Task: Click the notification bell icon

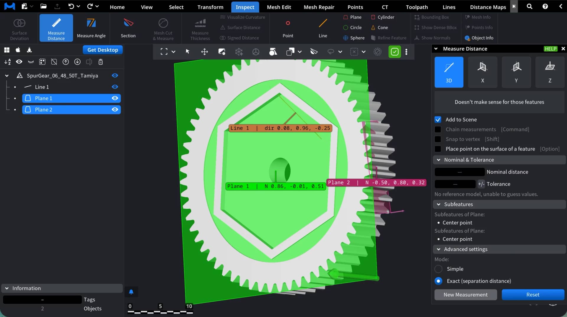Action: (131, 292)
